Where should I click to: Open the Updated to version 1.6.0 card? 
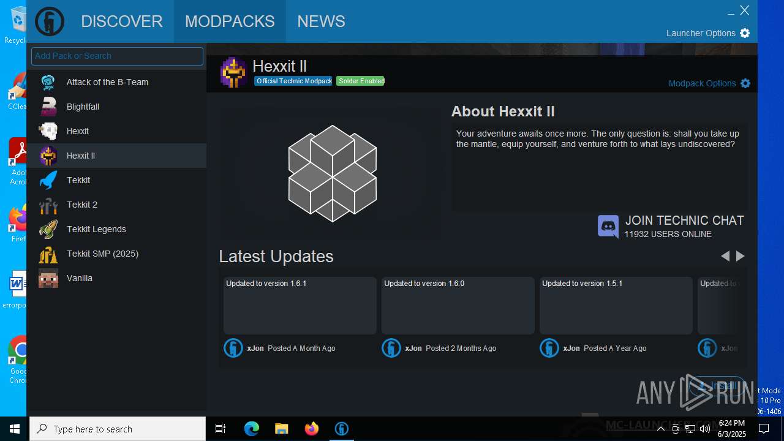click(458, 306)
